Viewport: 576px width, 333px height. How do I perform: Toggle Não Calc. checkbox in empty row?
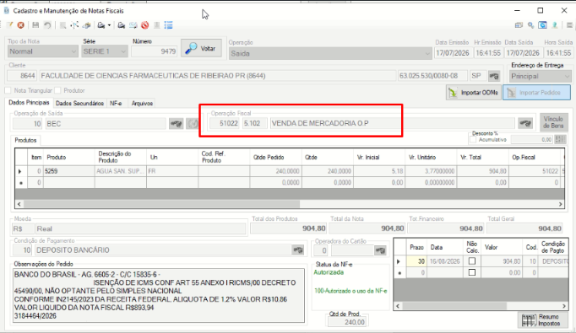tap(472, 272)
